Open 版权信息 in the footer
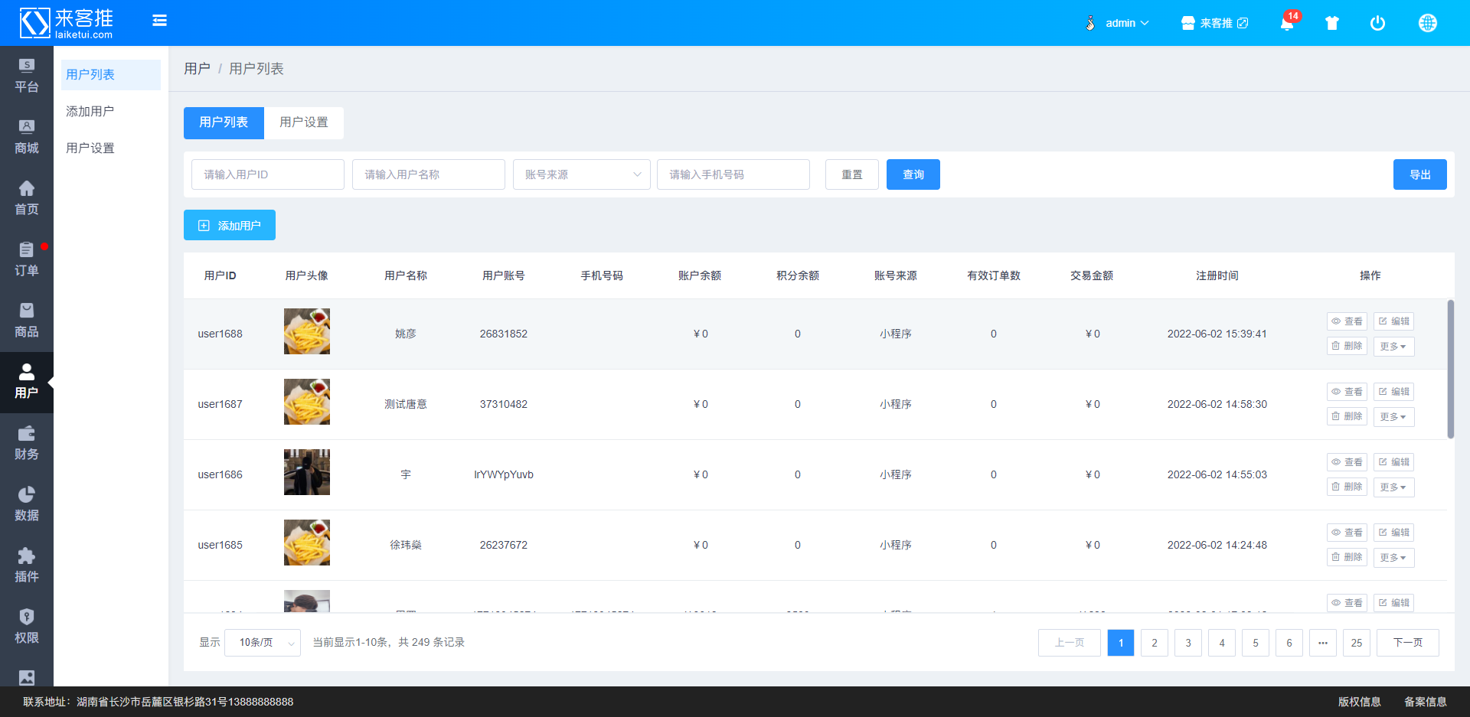This screenshot has width=1470, height=717. click(x=1360, y=702)
